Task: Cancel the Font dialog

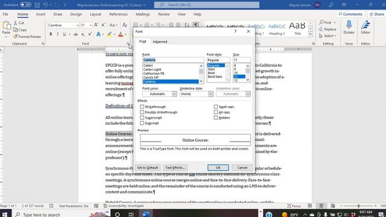Action: (x=242, y=168)
